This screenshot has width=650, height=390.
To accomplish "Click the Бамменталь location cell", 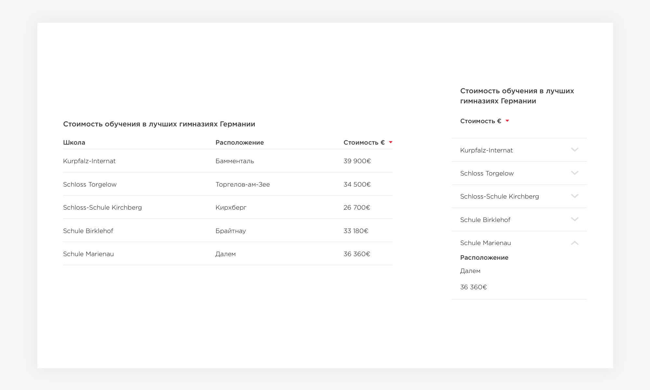I will pos(235,161).
